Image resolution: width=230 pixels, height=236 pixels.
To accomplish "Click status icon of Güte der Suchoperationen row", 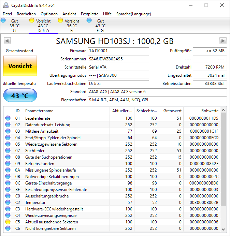I will pos(8,157).
